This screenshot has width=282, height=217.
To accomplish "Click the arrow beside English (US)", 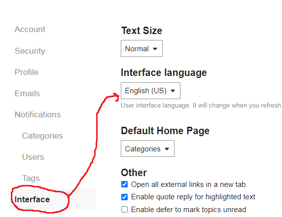I will (173, 91).
